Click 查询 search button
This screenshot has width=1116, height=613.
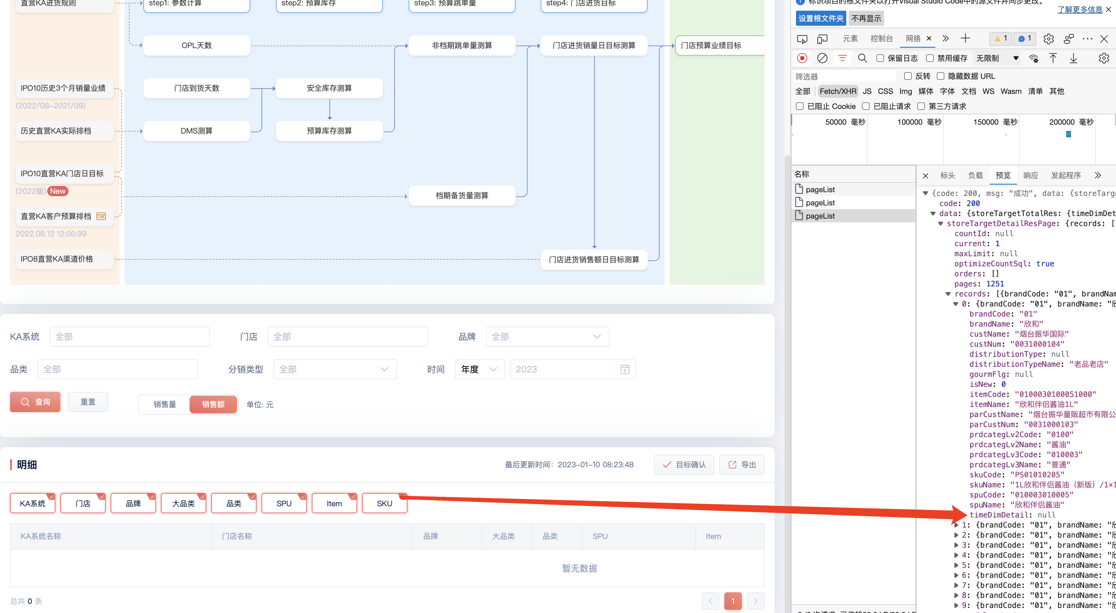click(x=35, y=402)
